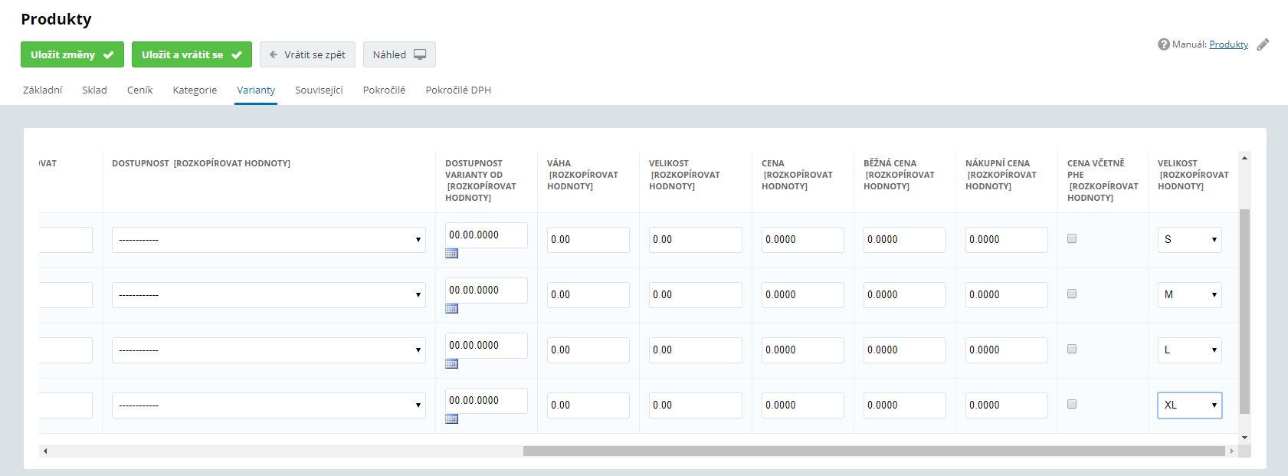Viewport: 1288px width, 476px height.
Task: Switch to the Související tab
Action: tap(320, 90)
